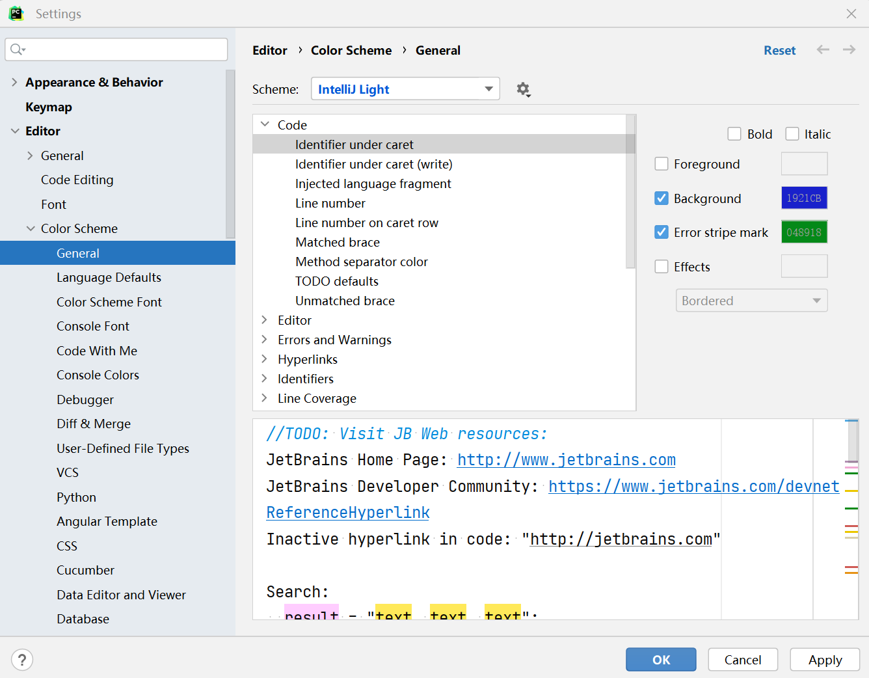Open Python color settings
This screenshot has width=869, height=678.
(x=76, y=497)
